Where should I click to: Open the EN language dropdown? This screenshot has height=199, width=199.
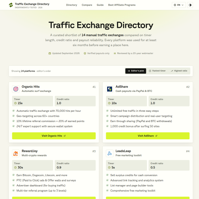click(179, 5)
